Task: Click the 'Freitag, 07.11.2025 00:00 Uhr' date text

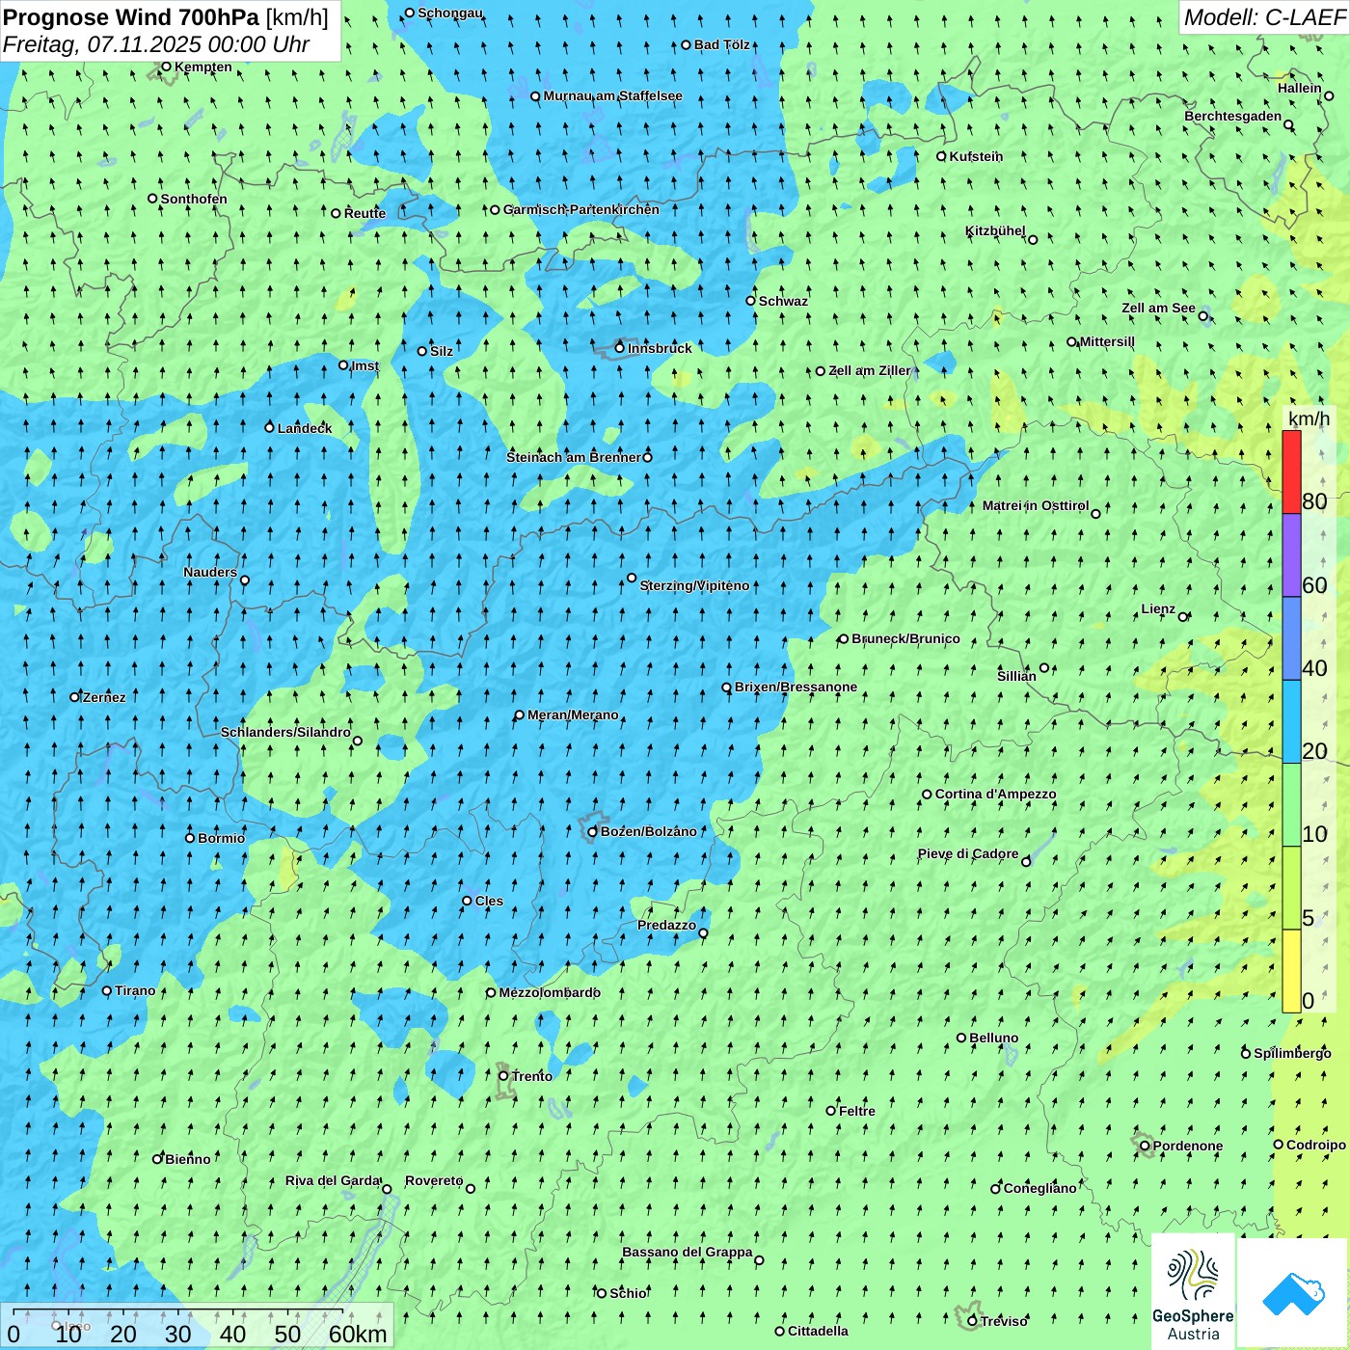Action: pyautogui.click(x=156, y=44)
